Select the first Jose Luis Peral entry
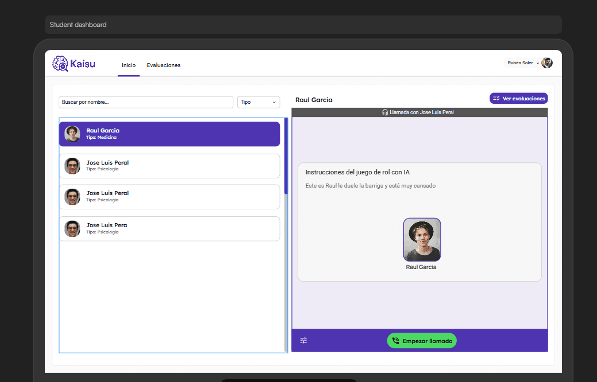 point(170,166)
